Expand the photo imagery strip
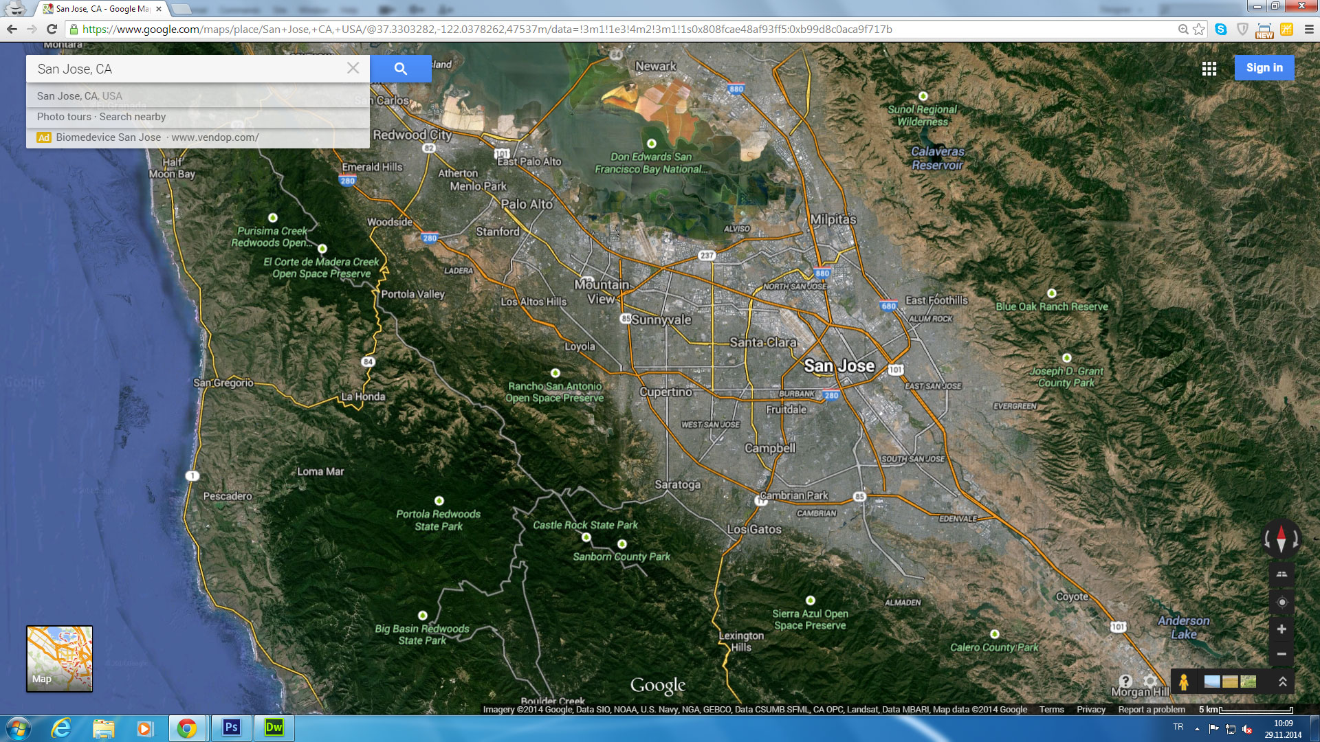Viewport: 1320px width, 742px height. [x=1282, y=682]
